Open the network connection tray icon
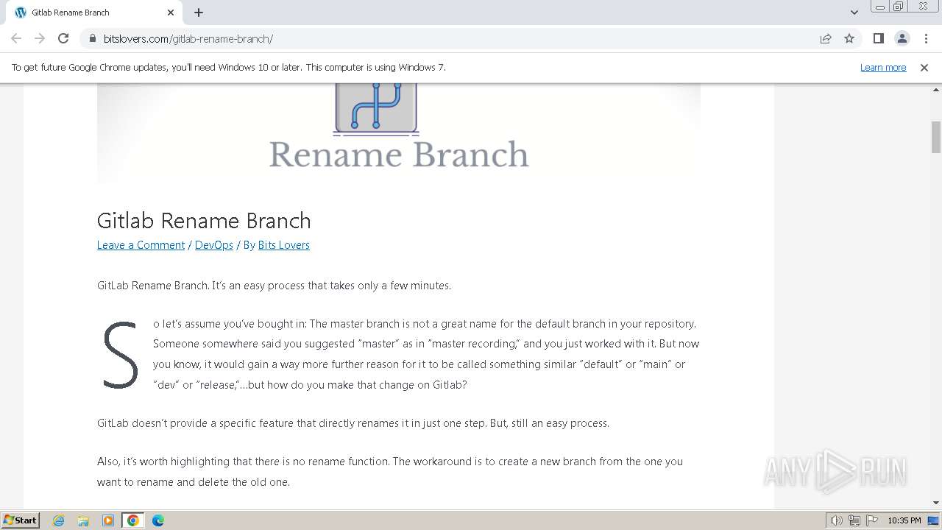The height and width of the screenshot is (530, 942). (854, 520)
